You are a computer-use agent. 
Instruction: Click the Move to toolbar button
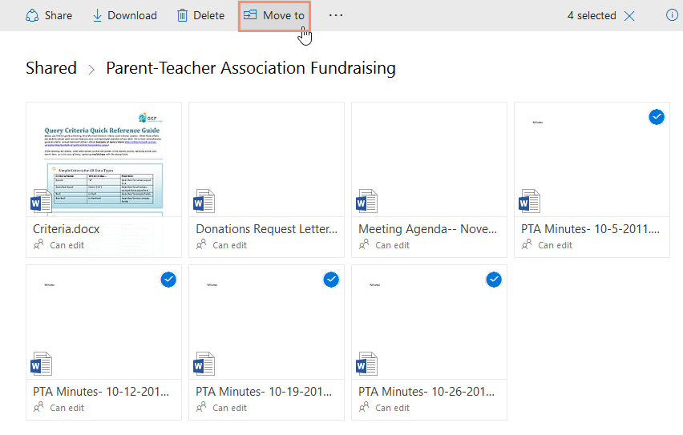click(274, 15)
